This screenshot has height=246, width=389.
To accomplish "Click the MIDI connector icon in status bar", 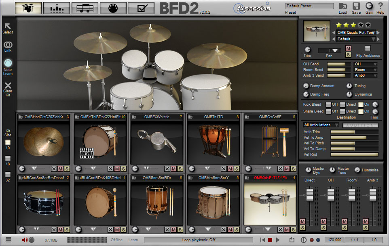I will [32, 240].
